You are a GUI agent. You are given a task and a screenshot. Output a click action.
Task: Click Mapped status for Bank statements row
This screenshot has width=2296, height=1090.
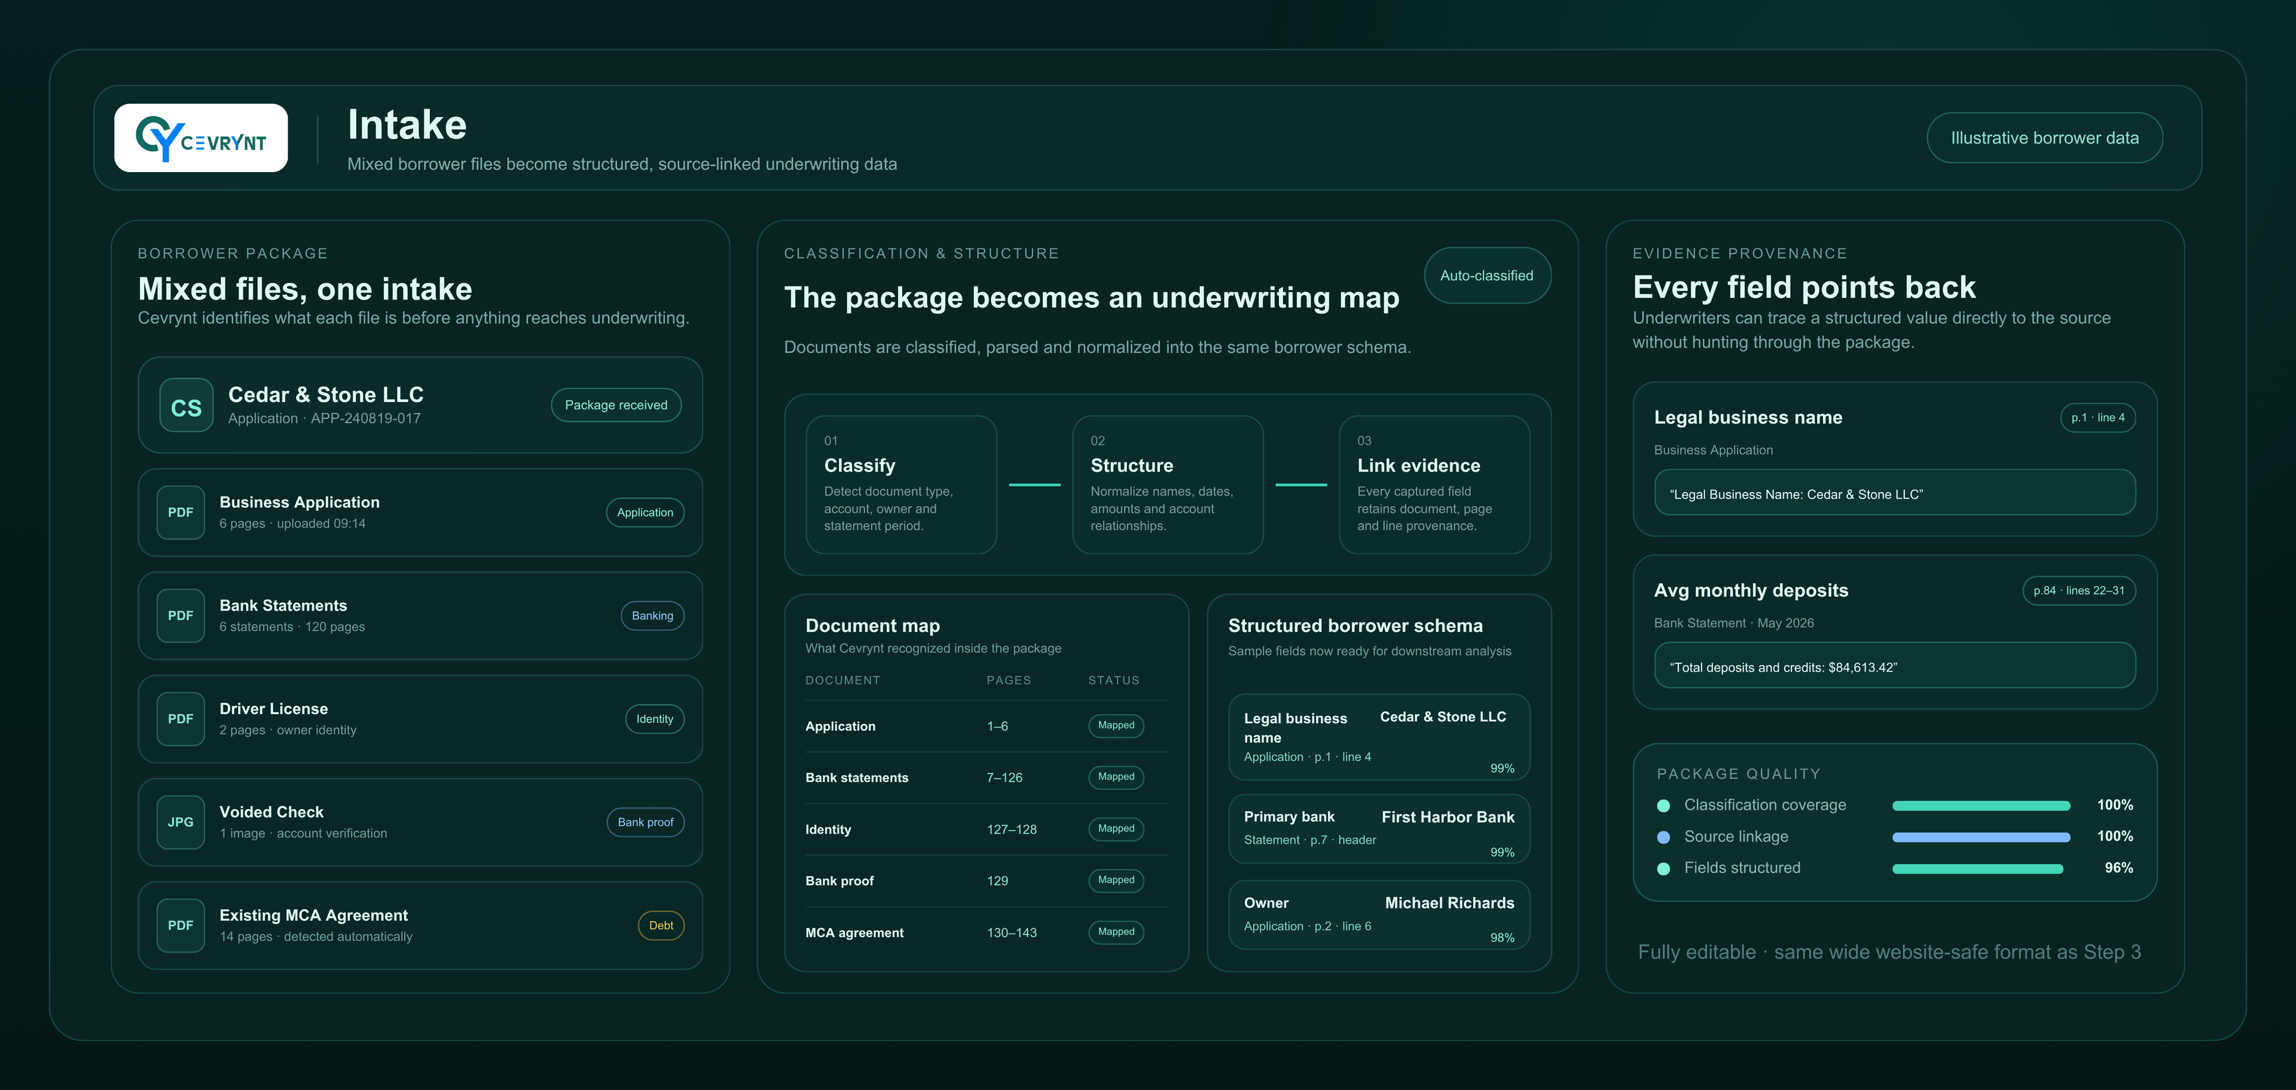(x=1116, y=777)
